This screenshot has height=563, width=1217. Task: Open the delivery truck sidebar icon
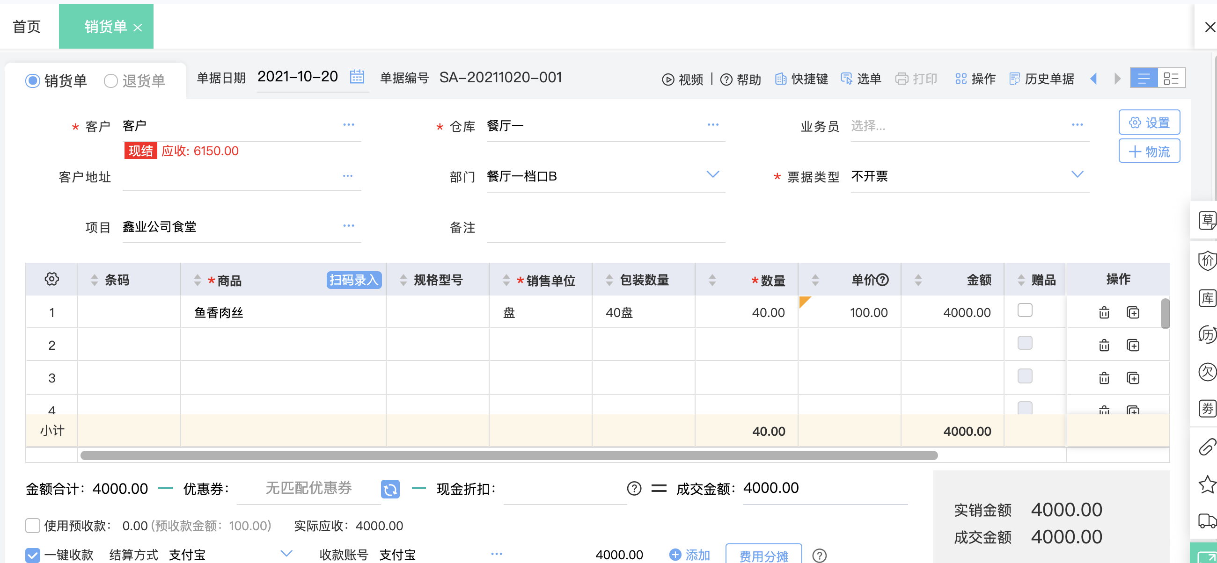tap(1207, 521)
